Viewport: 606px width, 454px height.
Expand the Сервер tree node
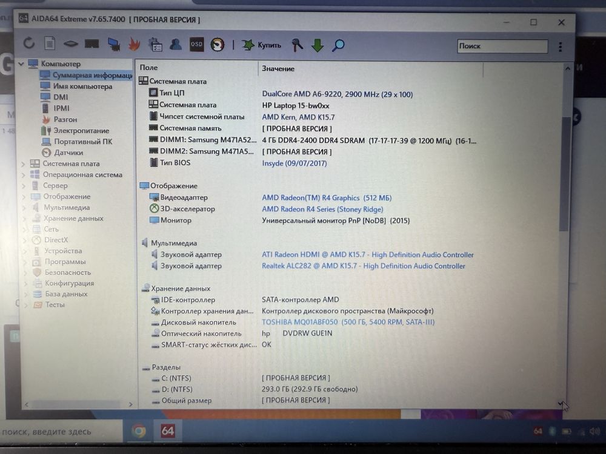click(x=24, y=186)
